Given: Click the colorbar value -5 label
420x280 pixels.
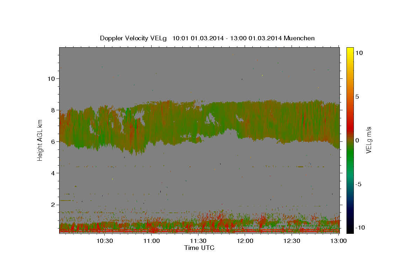Looking at the screenshot, I should (x=359, y=184).
